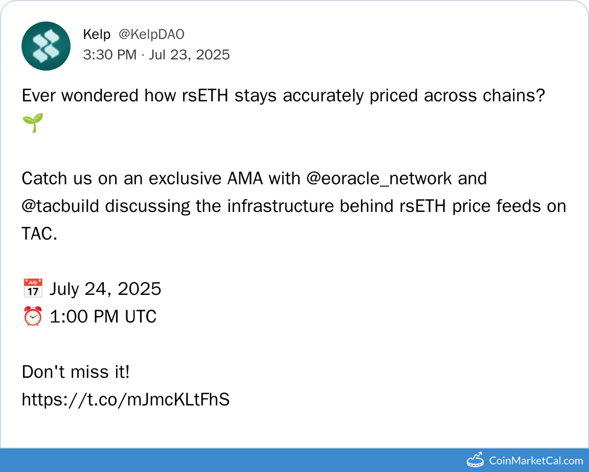Viewport: 589px width, 472px height.
Task: Open the @eoracle_network mention
Action: coord(379,179)
